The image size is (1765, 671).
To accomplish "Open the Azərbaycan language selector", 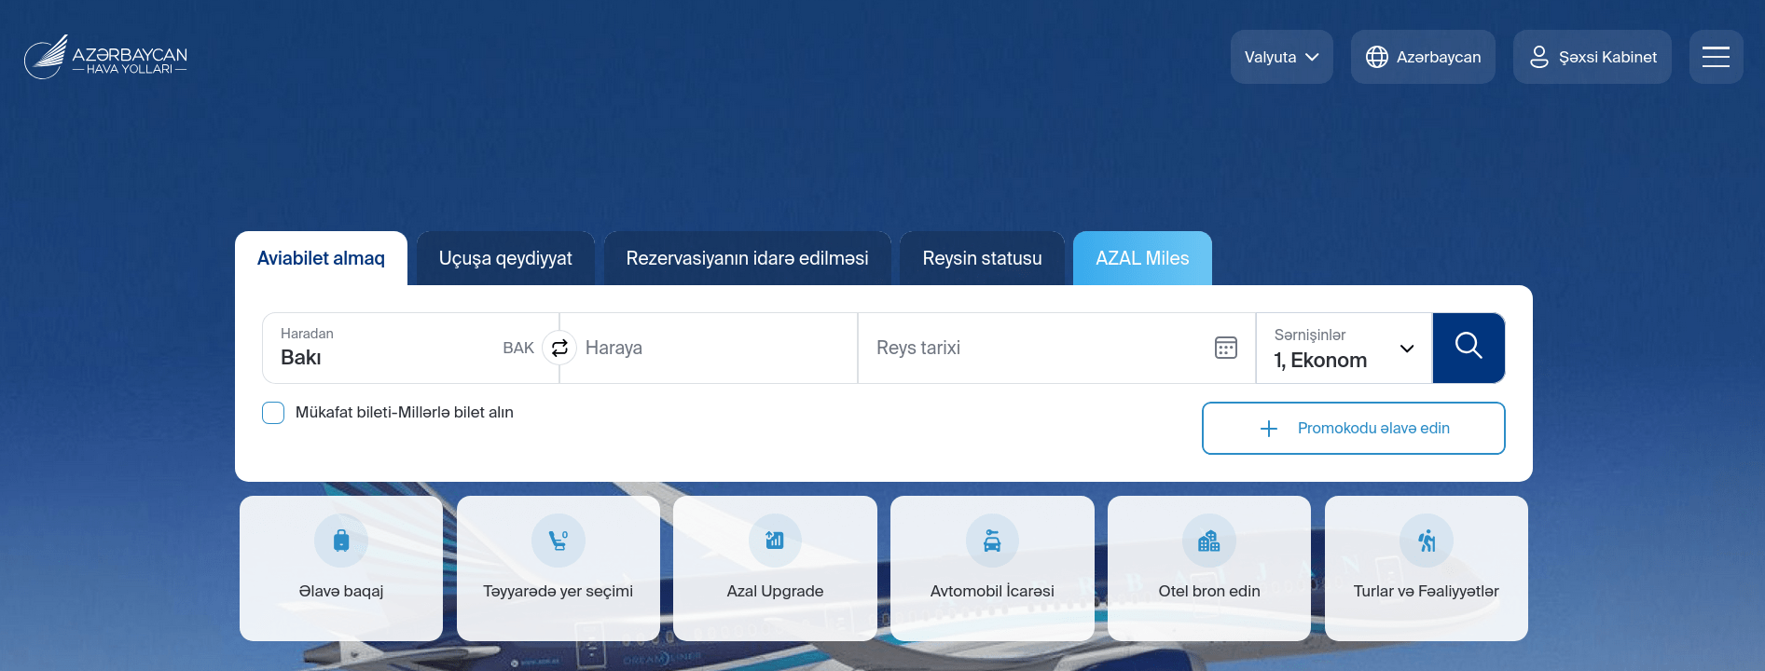I will (x=1423, y=57).
